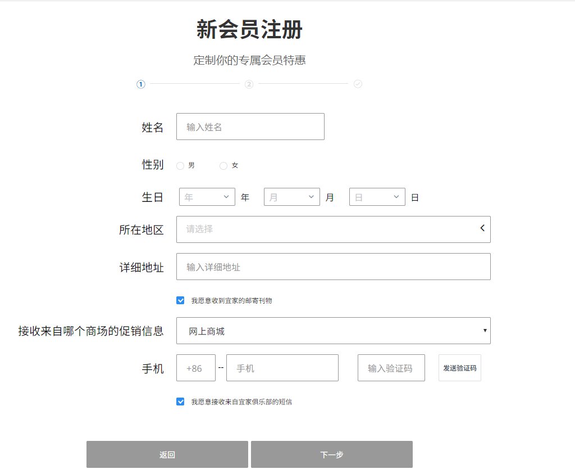Screen dimensions: 575x469
Task: Click the 返回 back button
Action: click(167, 454)
